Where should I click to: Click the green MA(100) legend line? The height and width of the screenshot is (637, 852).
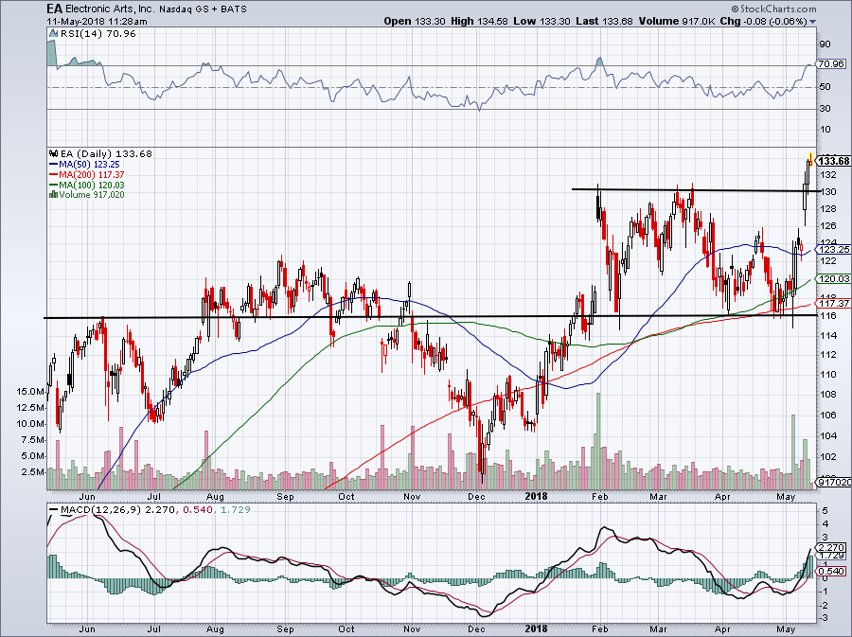tap(53, 185)
